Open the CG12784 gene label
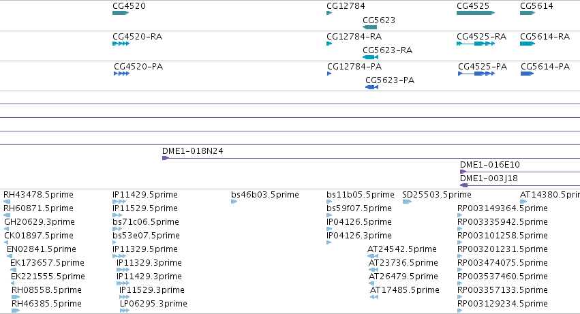This screenshot has width=580, height=314. pyautogui.click(x=346, y=6)
